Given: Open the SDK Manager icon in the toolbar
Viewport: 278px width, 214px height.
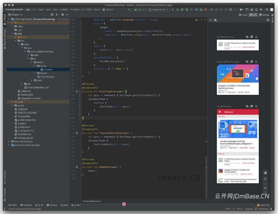Looking at the screenshot, I should click(261, 10).
